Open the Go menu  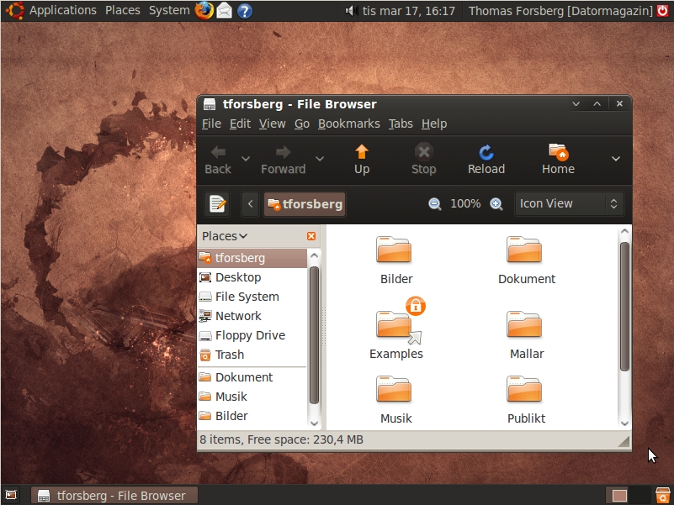pyautogui.click(x=302, y=124)
